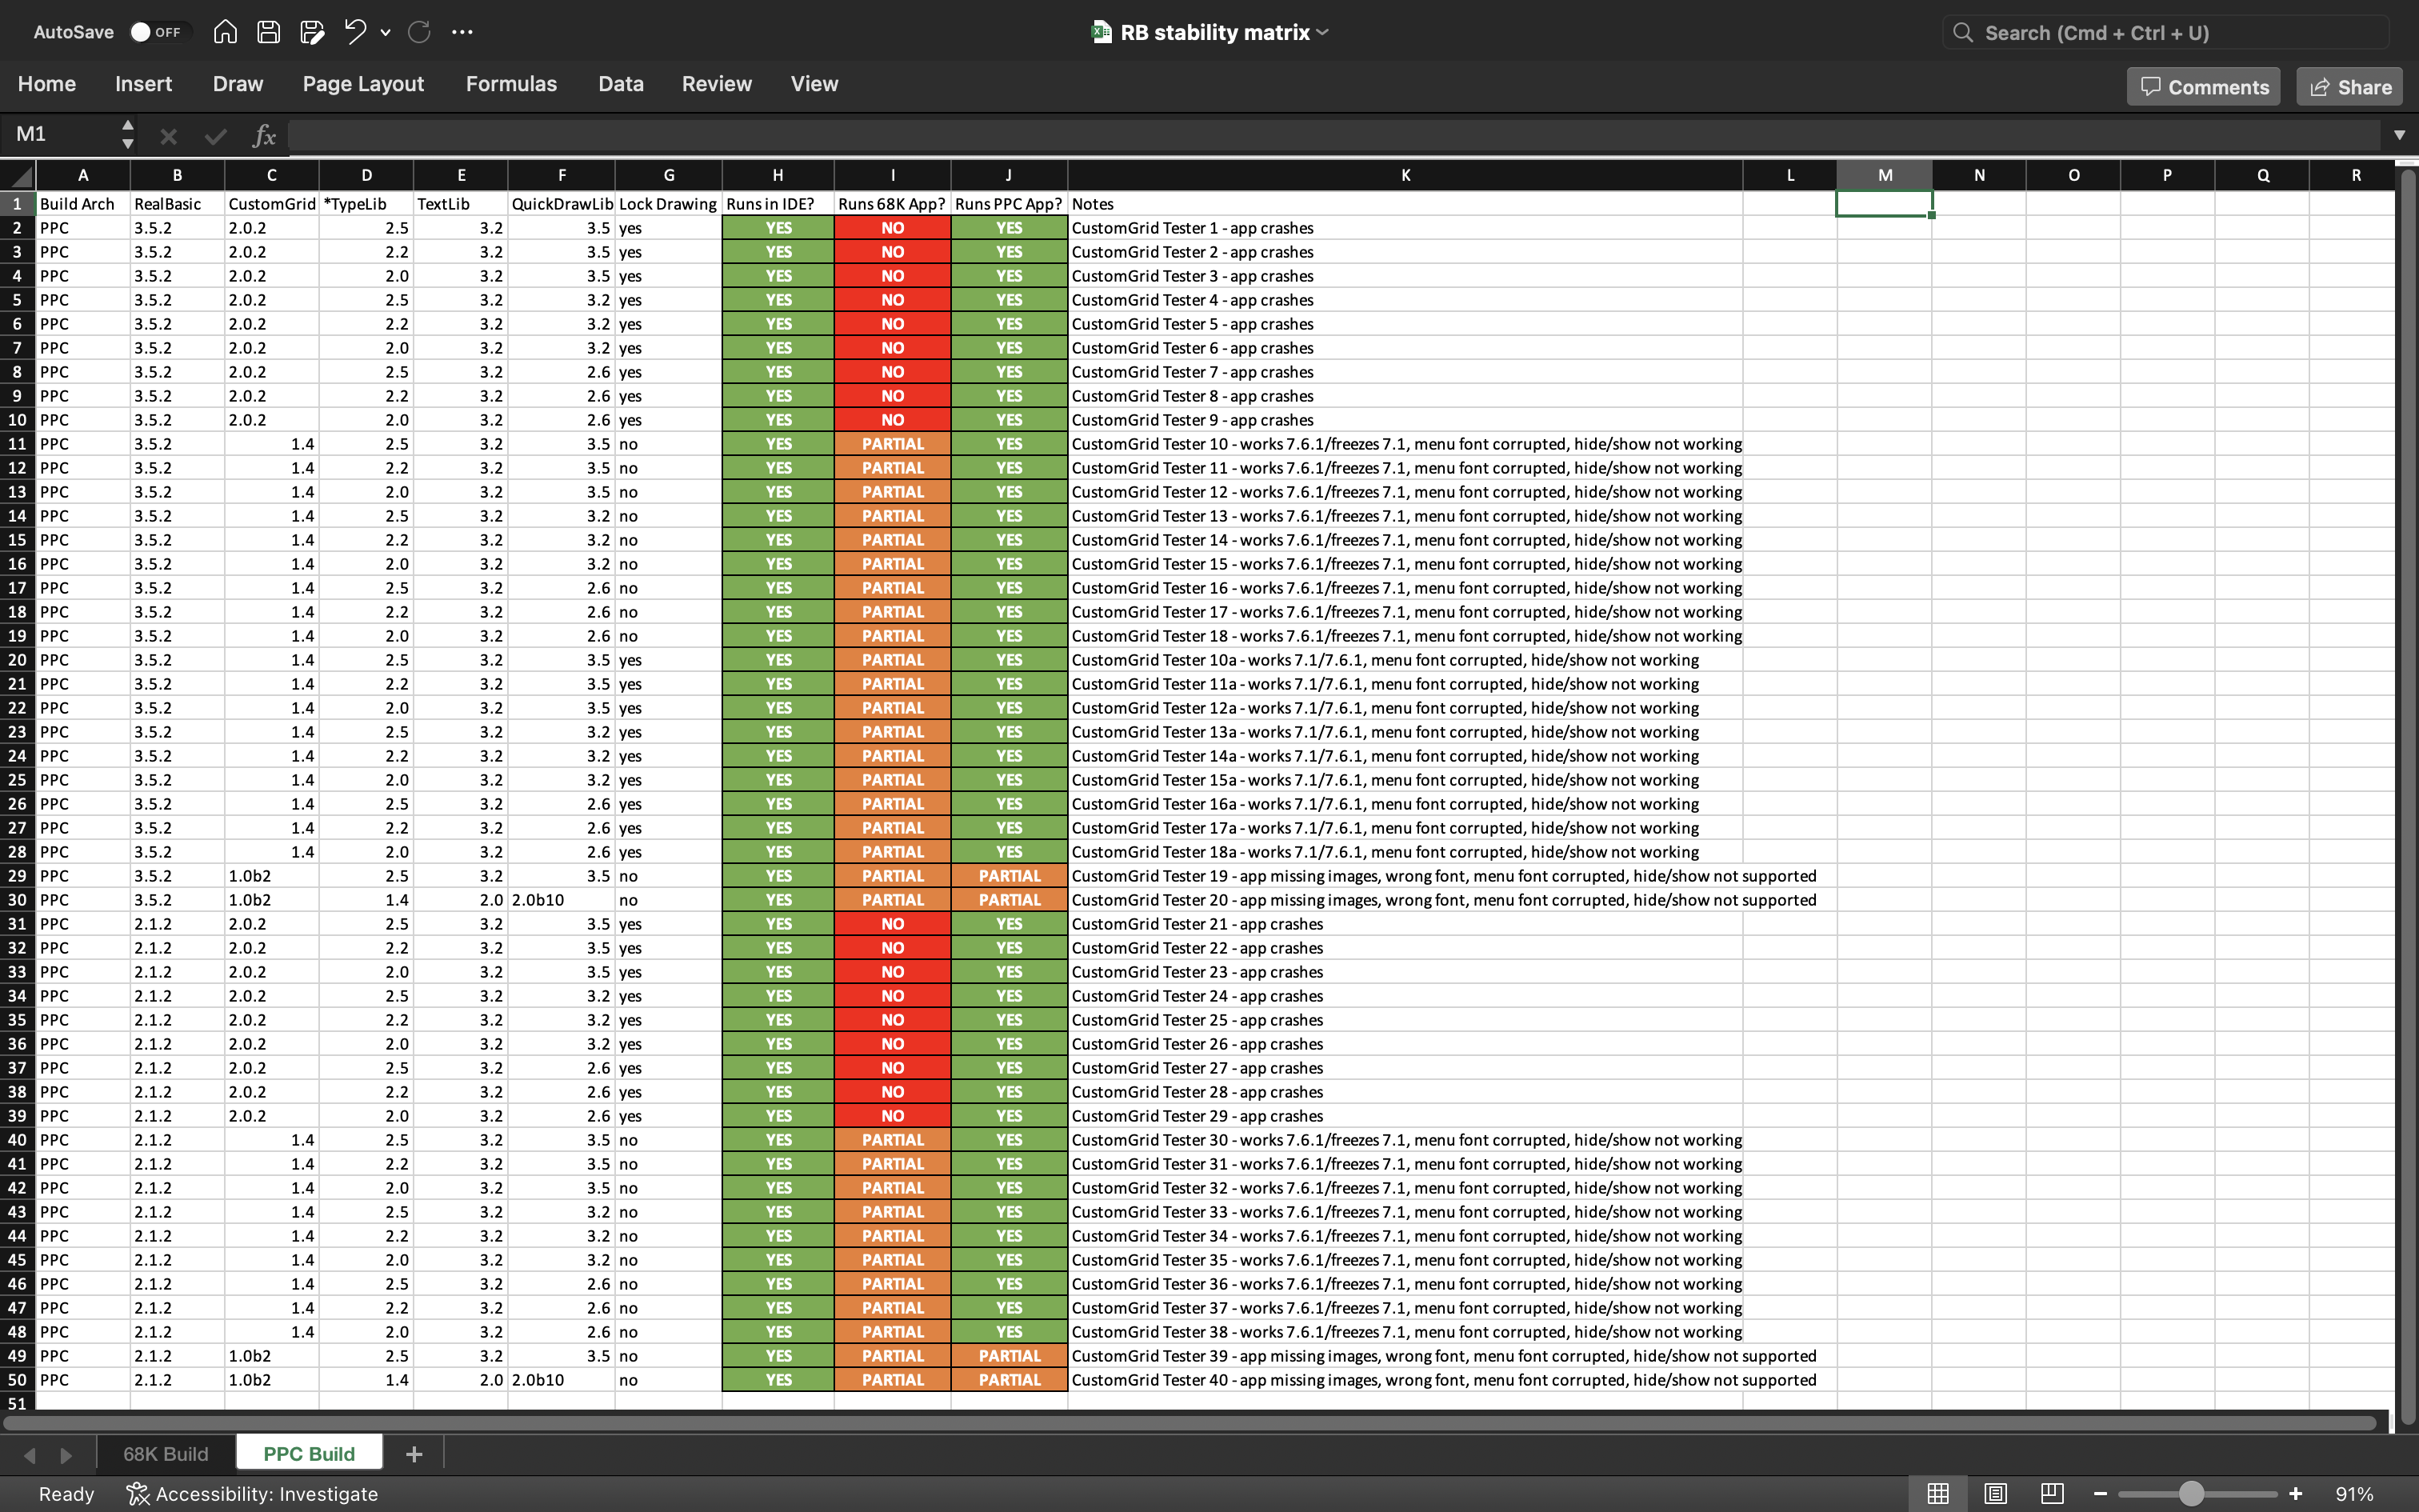The image size is (2419, 1512).
Task: Open the Undo history dropdown arrow
Action: coord(385,33)
